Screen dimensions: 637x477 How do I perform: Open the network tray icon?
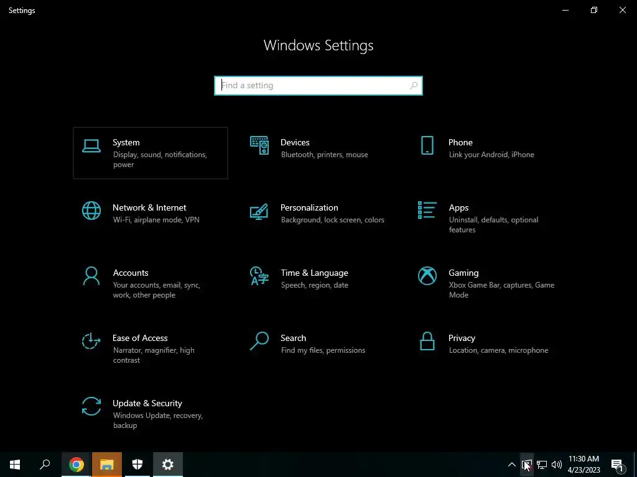pyautogui.click(x=542, y=465)
